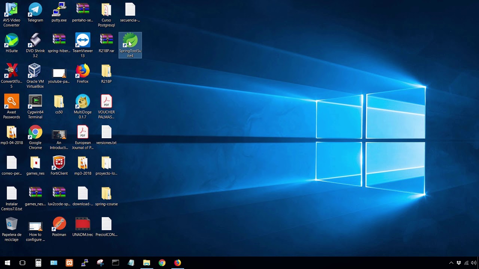Select the mp3-04-2018 folder icon
Screen dimensions: 479x269
(x=12, y=135)
